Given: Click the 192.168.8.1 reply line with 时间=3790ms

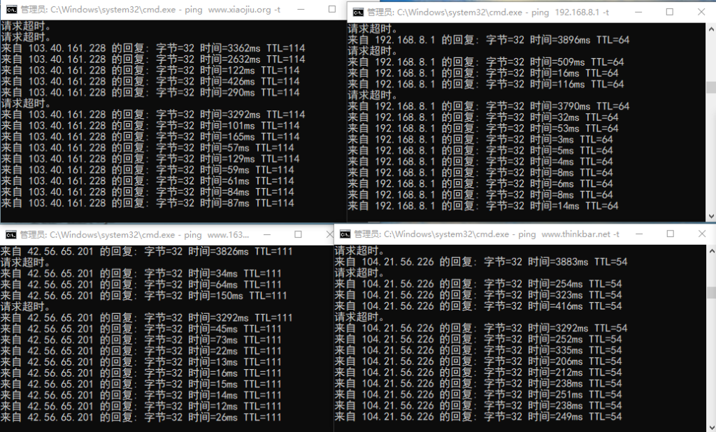Looking at the screenshot, I should point(489,106).
